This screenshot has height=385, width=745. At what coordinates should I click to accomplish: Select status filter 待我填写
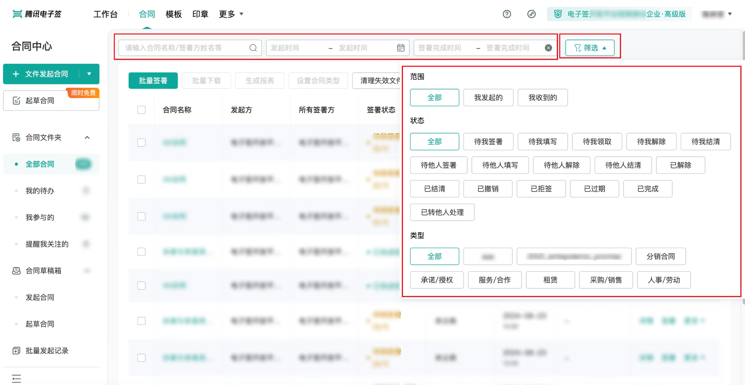542,141
